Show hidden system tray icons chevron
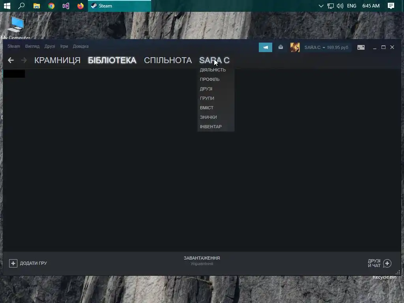 (x=321, y=6)
